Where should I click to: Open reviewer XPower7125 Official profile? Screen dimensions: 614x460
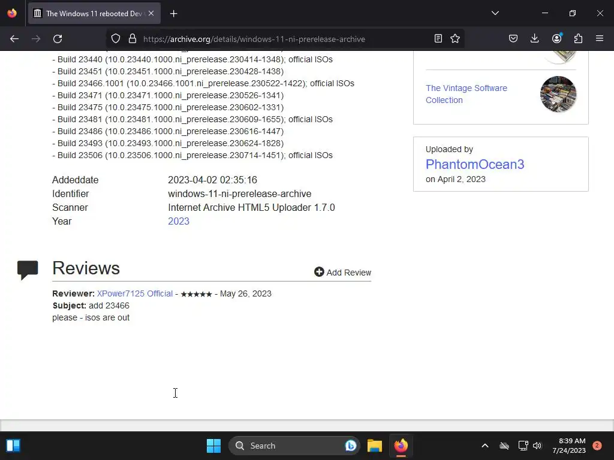coord(135,293)
